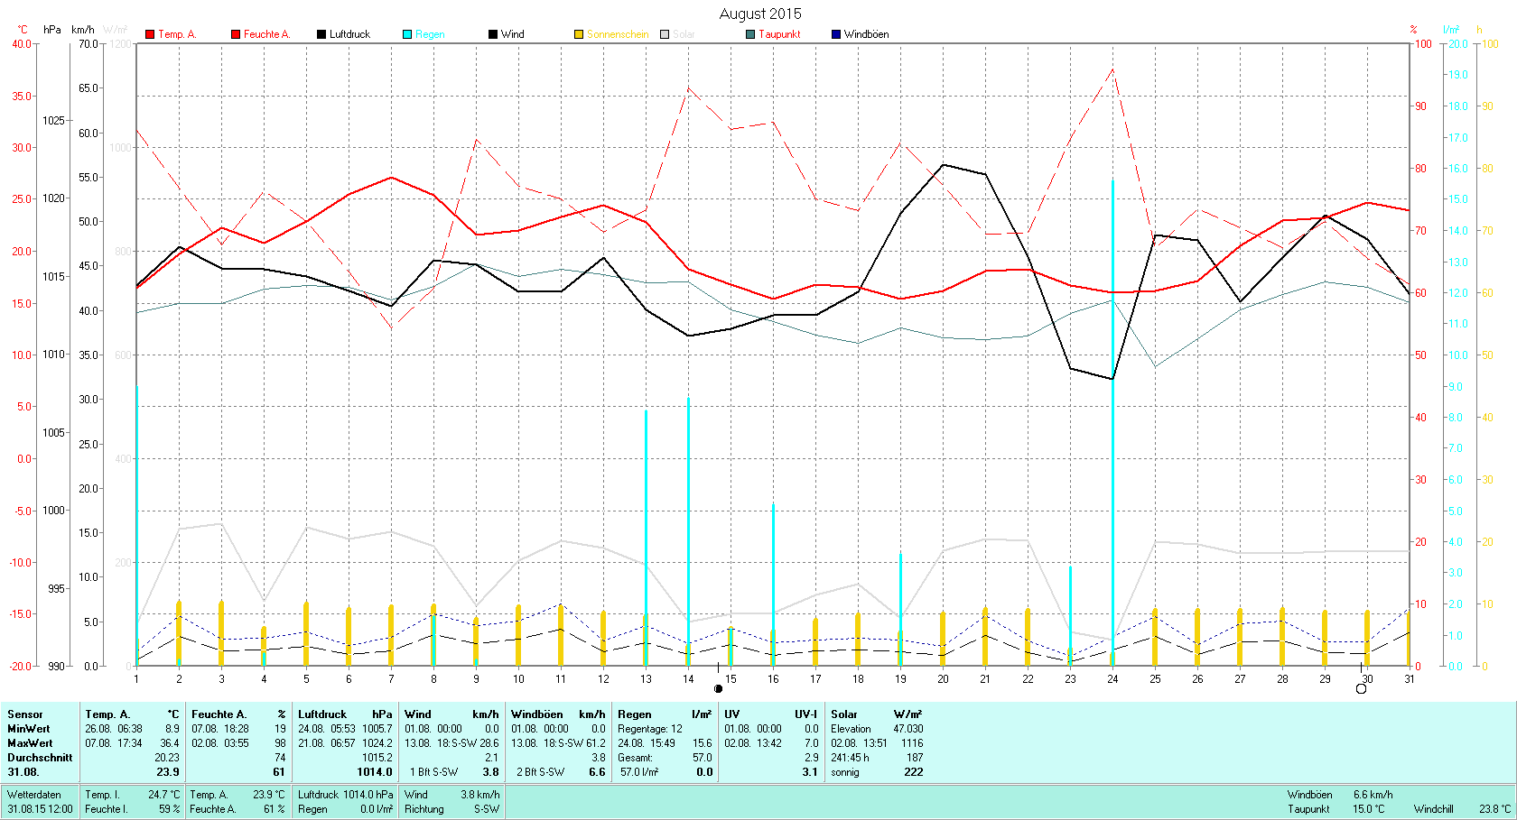Click solar maximum value 1116
The image size is (1517, 820).
(x=912, y=743)
